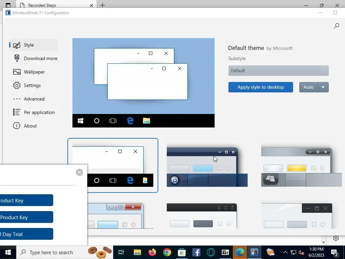Click the scrollbar down arrow
This screenshot has width=345, height=259.
(x=323, y=242)
